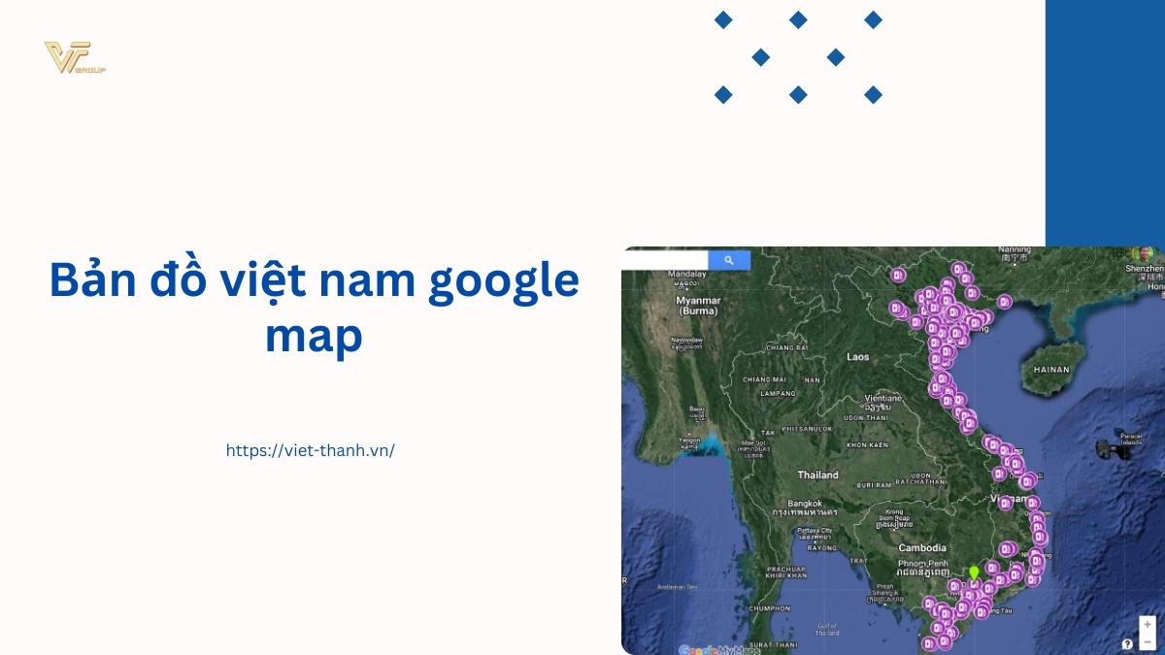Select the green location pin marker

[974, 574]
